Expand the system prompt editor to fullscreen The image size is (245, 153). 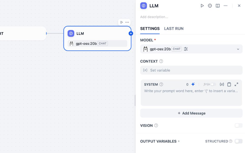236,84
